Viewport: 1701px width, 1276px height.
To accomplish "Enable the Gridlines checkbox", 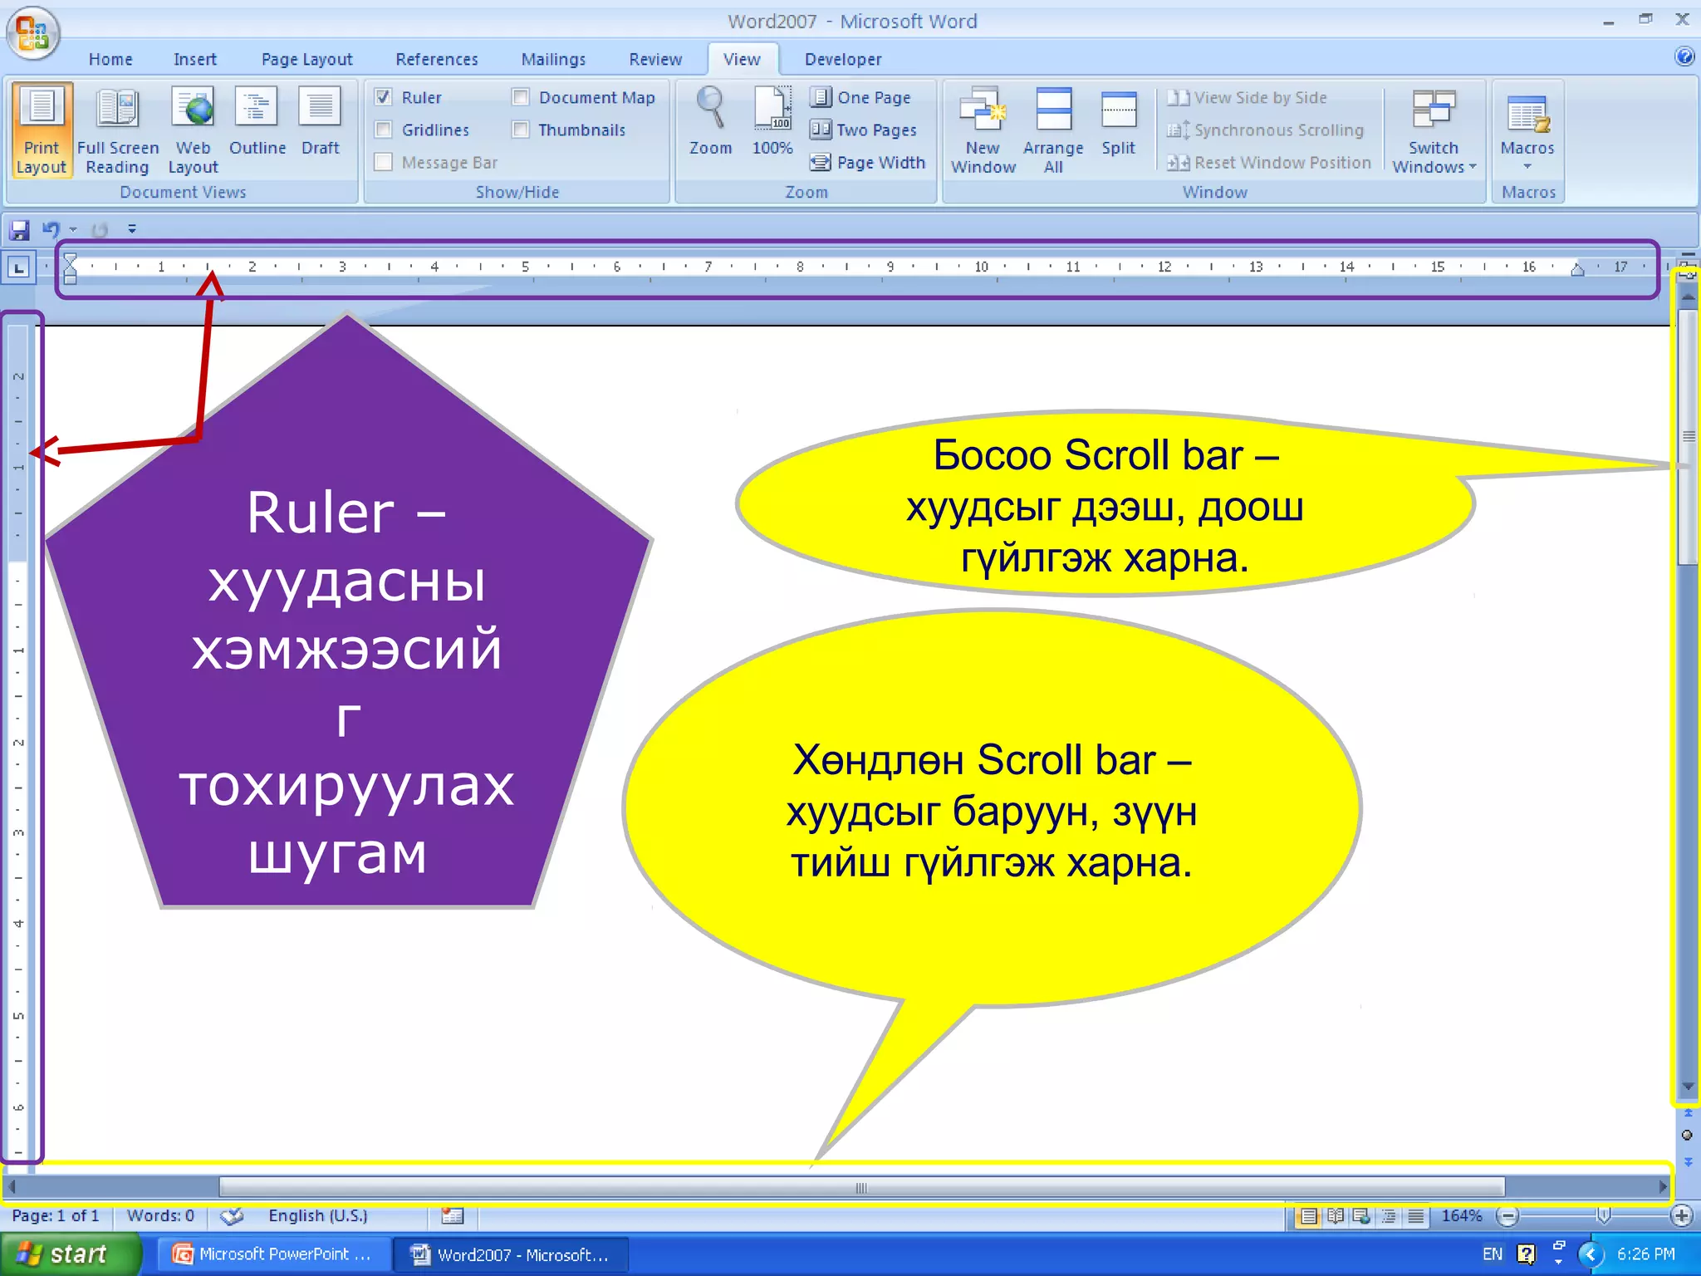I will click(384, 130).
